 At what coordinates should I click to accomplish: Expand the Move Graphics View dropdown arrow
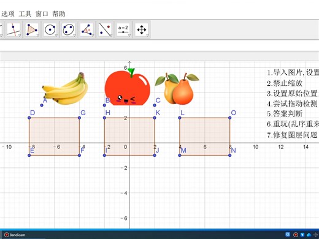click(147, 36)
